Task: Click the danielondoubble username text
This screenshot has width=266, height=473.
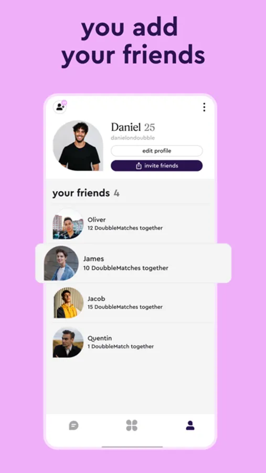Action: (133, 138)
